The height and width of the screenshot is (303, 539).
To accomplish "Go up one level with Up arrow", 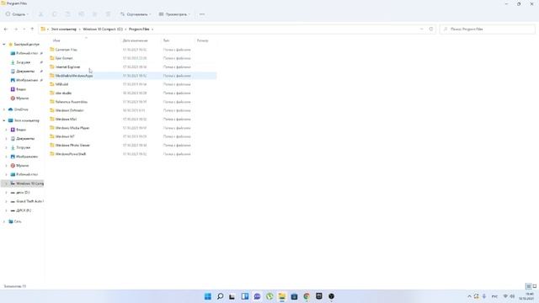I will click(32, 29).
